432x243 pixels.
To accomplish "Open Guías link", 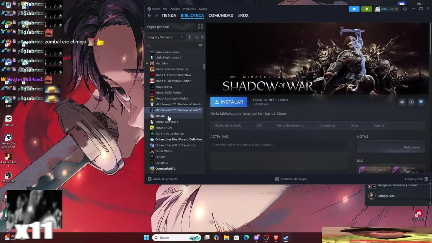I will click(354, 126).
